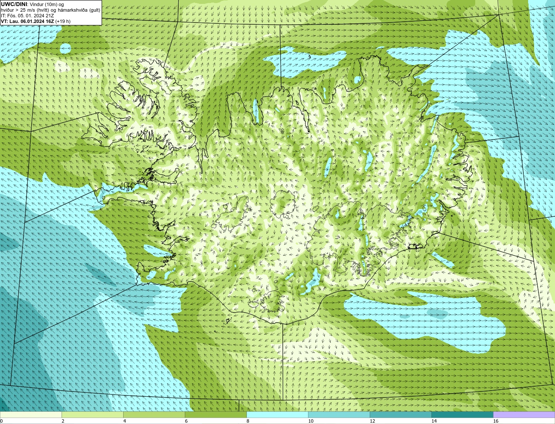Click the initial time 'IT: Fös. 05. 01. 2024 21Z'
The height and width of the screenshot is (424, 555).
coord(27,16)
